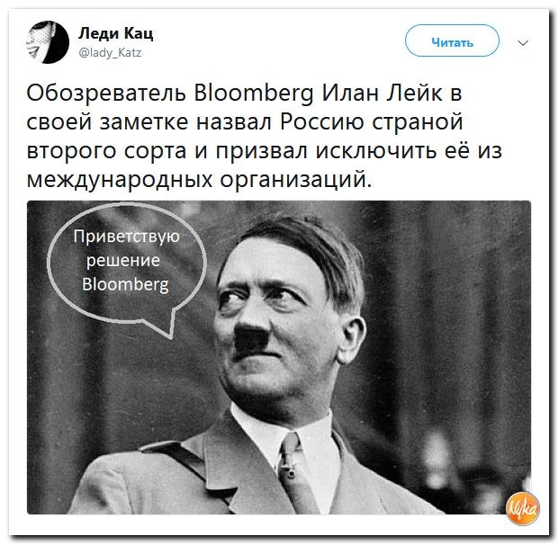
Task: Click the word исключить in the tweet
Action: [x=376, y=150]
